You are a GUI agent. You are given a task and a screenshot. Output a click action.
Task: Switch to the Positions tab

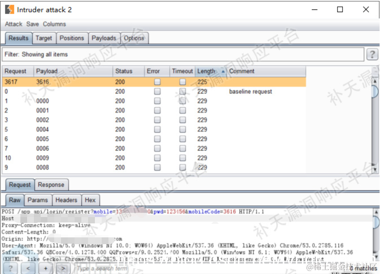pyautogui.click(x=72, y=38)
